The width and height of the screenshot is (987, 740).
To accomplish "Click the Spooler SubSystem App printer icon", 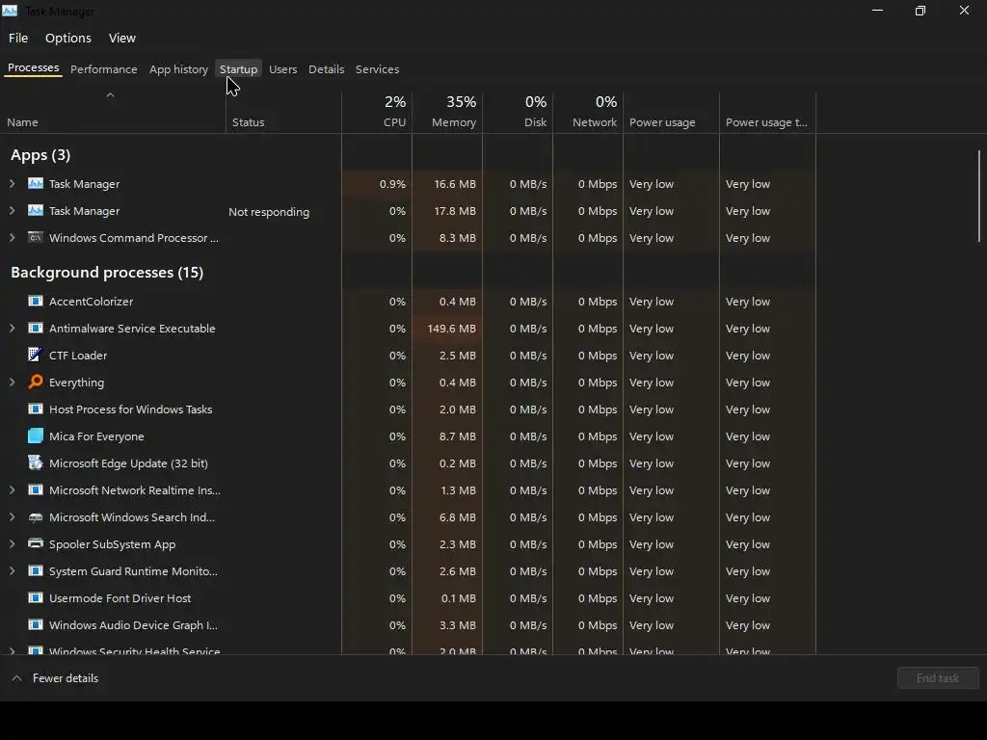I will point(36,543).
